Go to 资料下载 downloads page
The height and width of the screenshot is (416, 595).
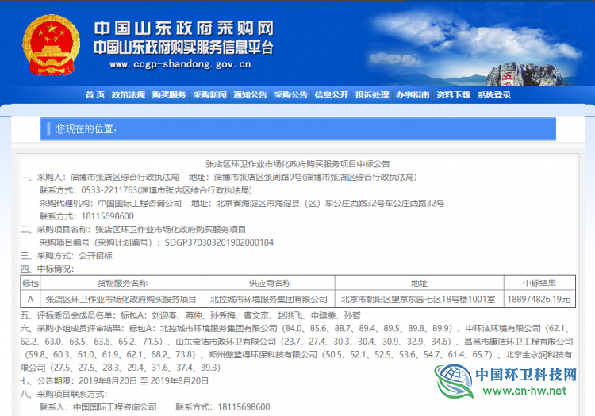pos(453,95)
